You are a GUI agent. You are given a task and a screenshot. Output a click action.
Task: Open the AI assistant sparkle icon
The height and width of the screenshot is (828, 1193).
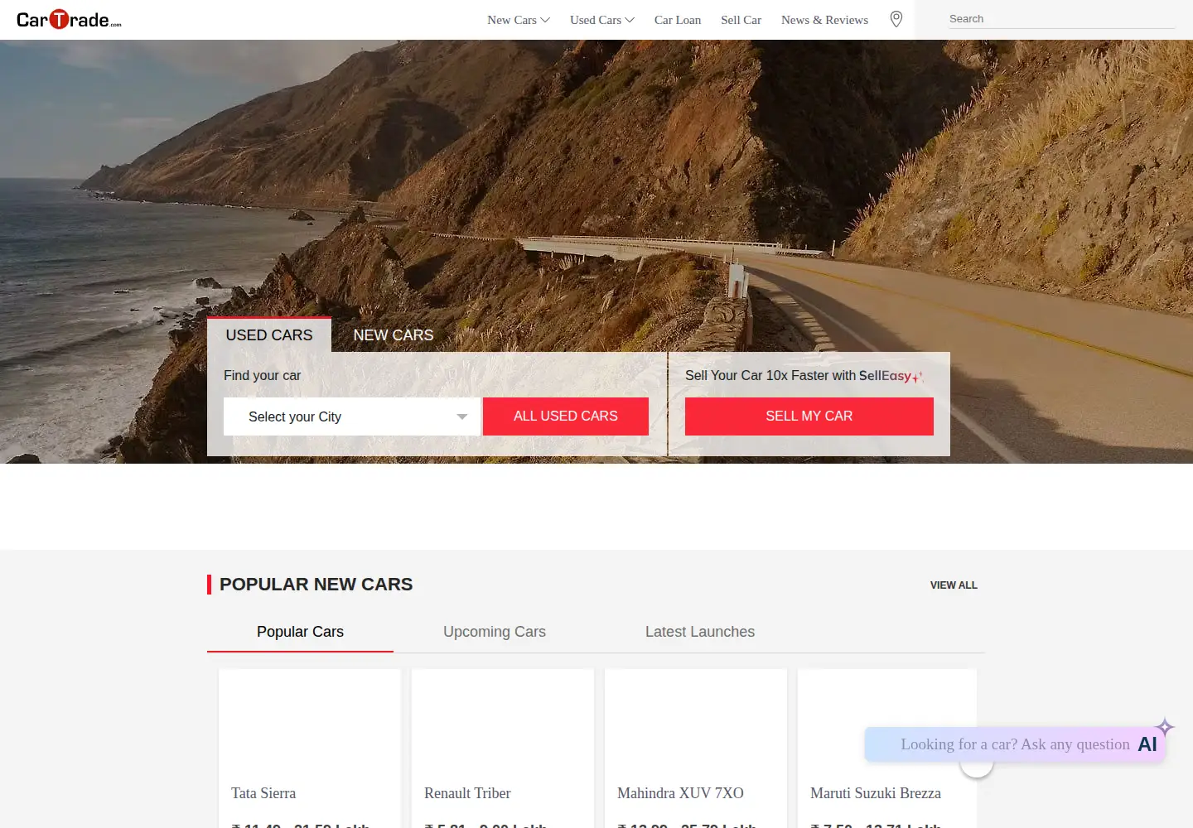(1165, 727)
